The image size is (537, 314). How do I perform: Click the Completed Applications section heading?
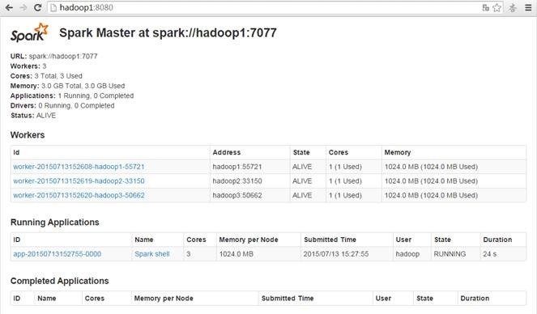click(x=60, y=281)
